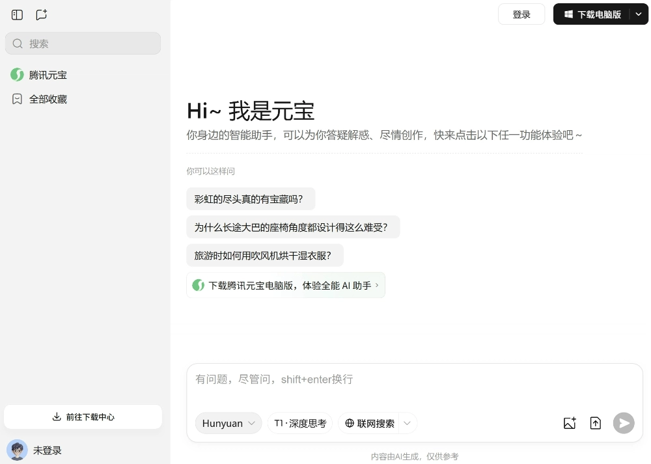The image size is (651, 464).
Task: Click the image upload icon
Action: pos(570,423)
